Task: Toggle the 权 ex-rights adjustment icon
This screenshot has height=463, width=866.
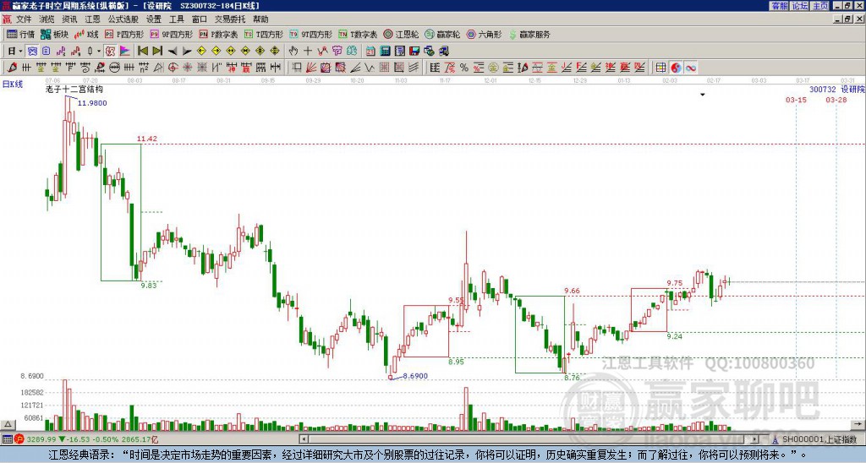Action: 110,52
